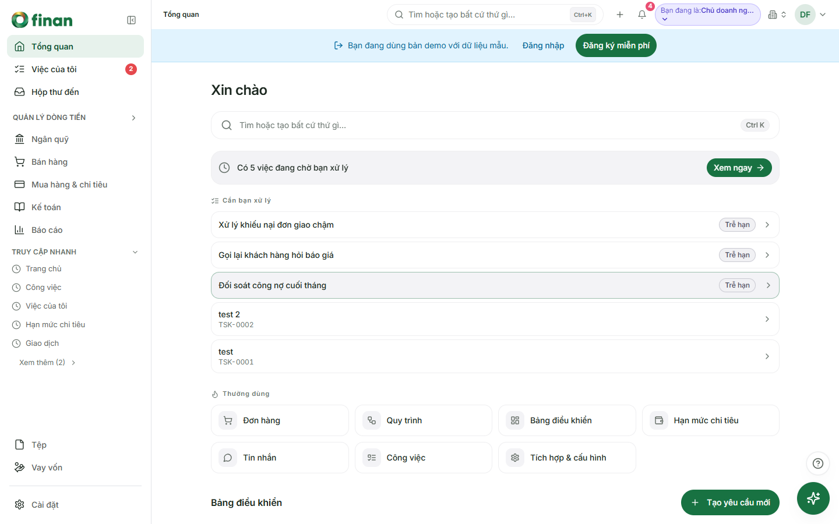Collapse the sidebar panel icon
This screenshot has width=839, height=524.
132,20
